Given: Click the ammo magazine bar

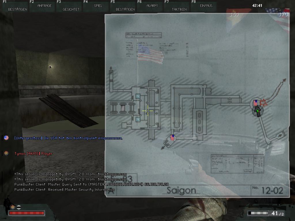Looking at the screenshot, I should coord(258,213).
